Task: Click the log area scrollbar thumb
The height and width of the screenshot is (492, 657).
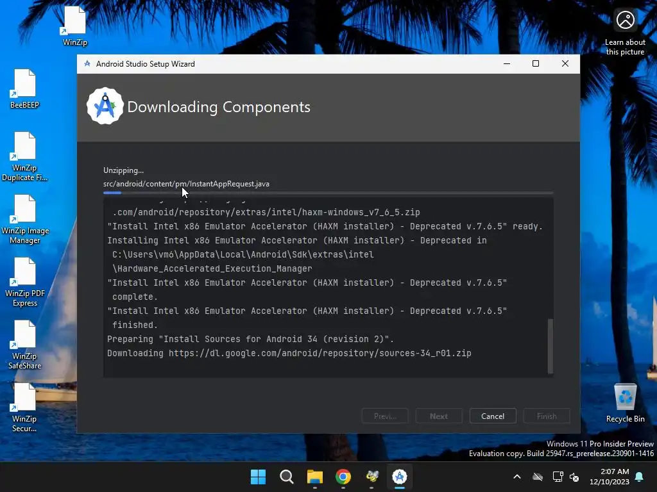Action: click(550, 346)
